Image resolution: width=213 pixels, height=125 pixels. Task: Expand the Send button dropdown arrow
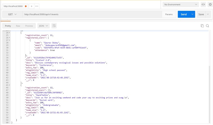[x=192, y=14]
